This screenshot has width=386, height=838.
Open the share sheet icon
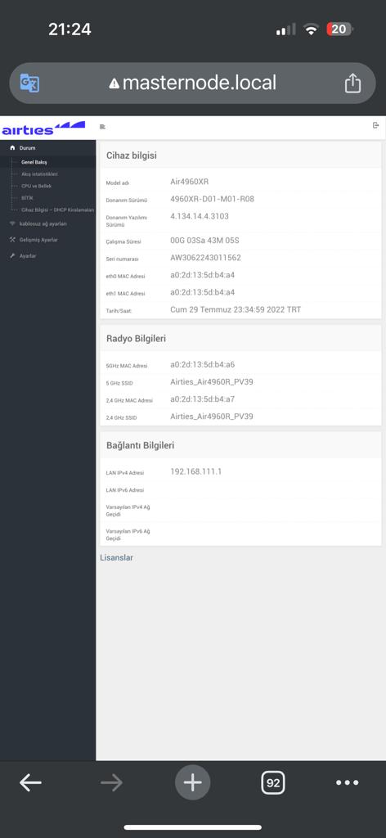352,83
